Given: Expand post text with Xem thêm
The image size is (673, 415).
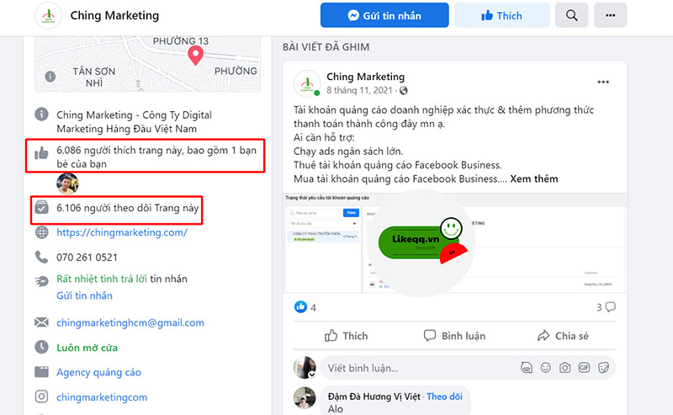Looking at the screenshot, I should pyautogui.click(x=533, y=178).
